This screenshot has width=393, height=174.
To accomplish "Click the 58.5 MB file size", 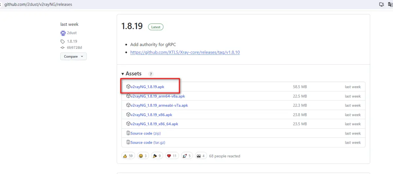I will [300, 87].
